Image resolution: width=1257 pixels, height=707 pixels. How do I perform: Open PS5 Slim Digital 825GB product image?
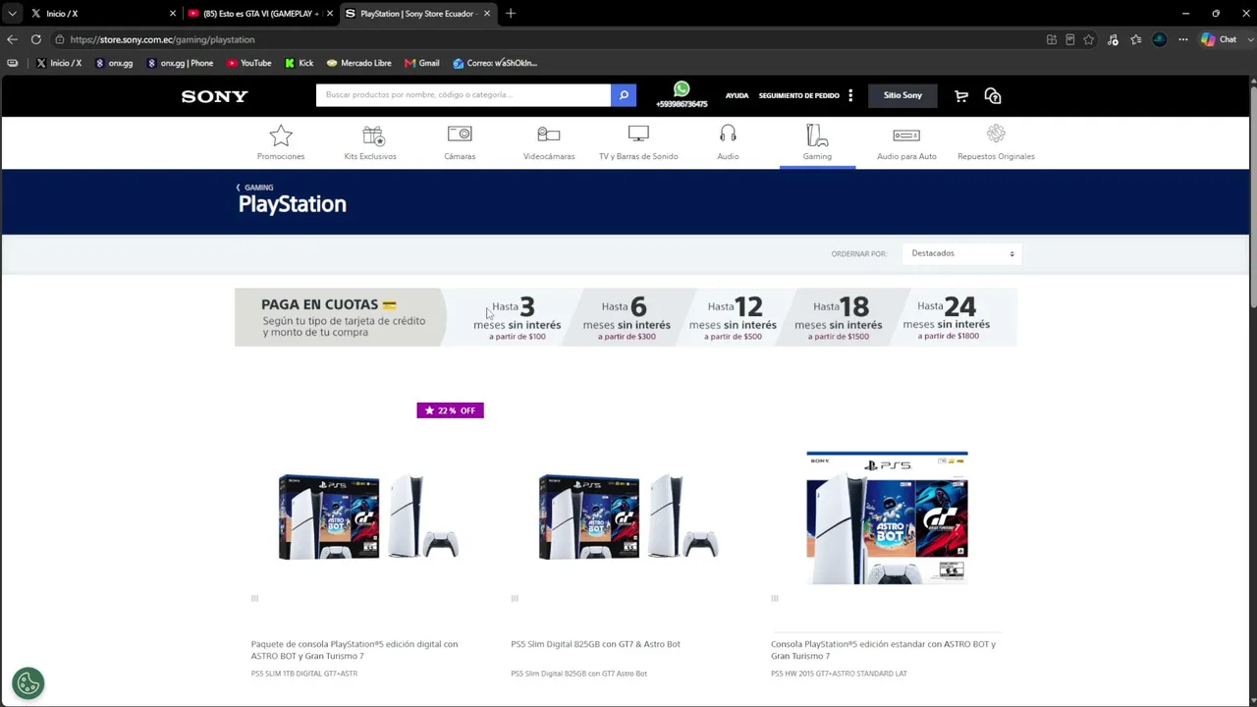coord(628,517)
